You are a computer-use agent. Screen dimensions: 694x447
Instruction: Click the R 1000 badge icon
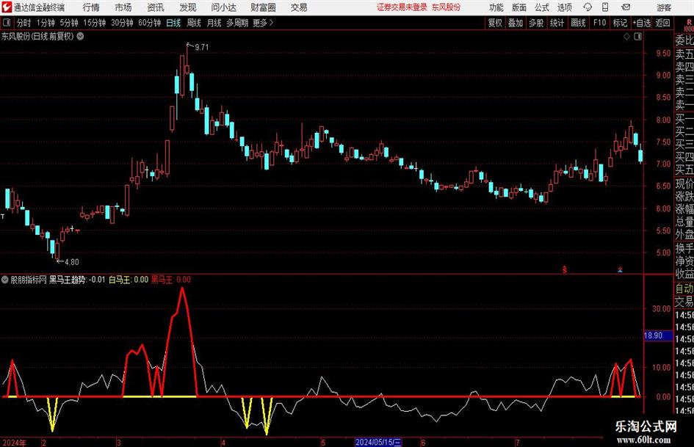(689, 25)
